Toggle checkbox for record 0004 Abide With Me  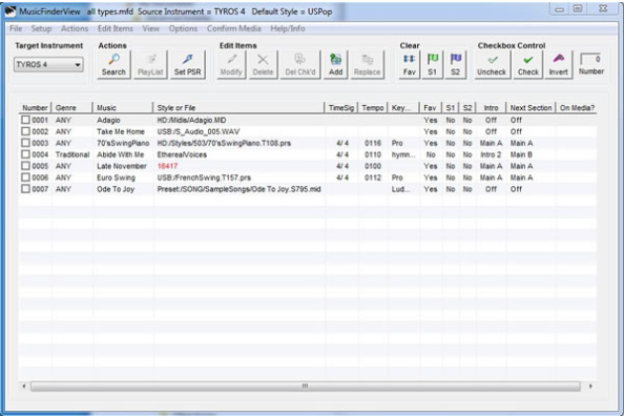click(x=26, y=155)
